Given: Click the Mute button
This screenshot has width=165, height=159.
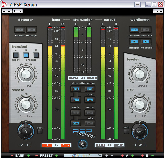Looking at the screenshot, I should pos(18,11).
